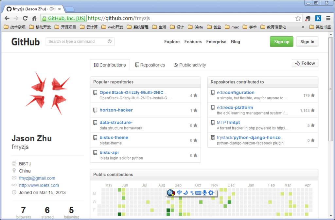The image size is (335, 220).
Task: Toggle the moon half-width mode on IME bar
Action: tap(185, 193)
